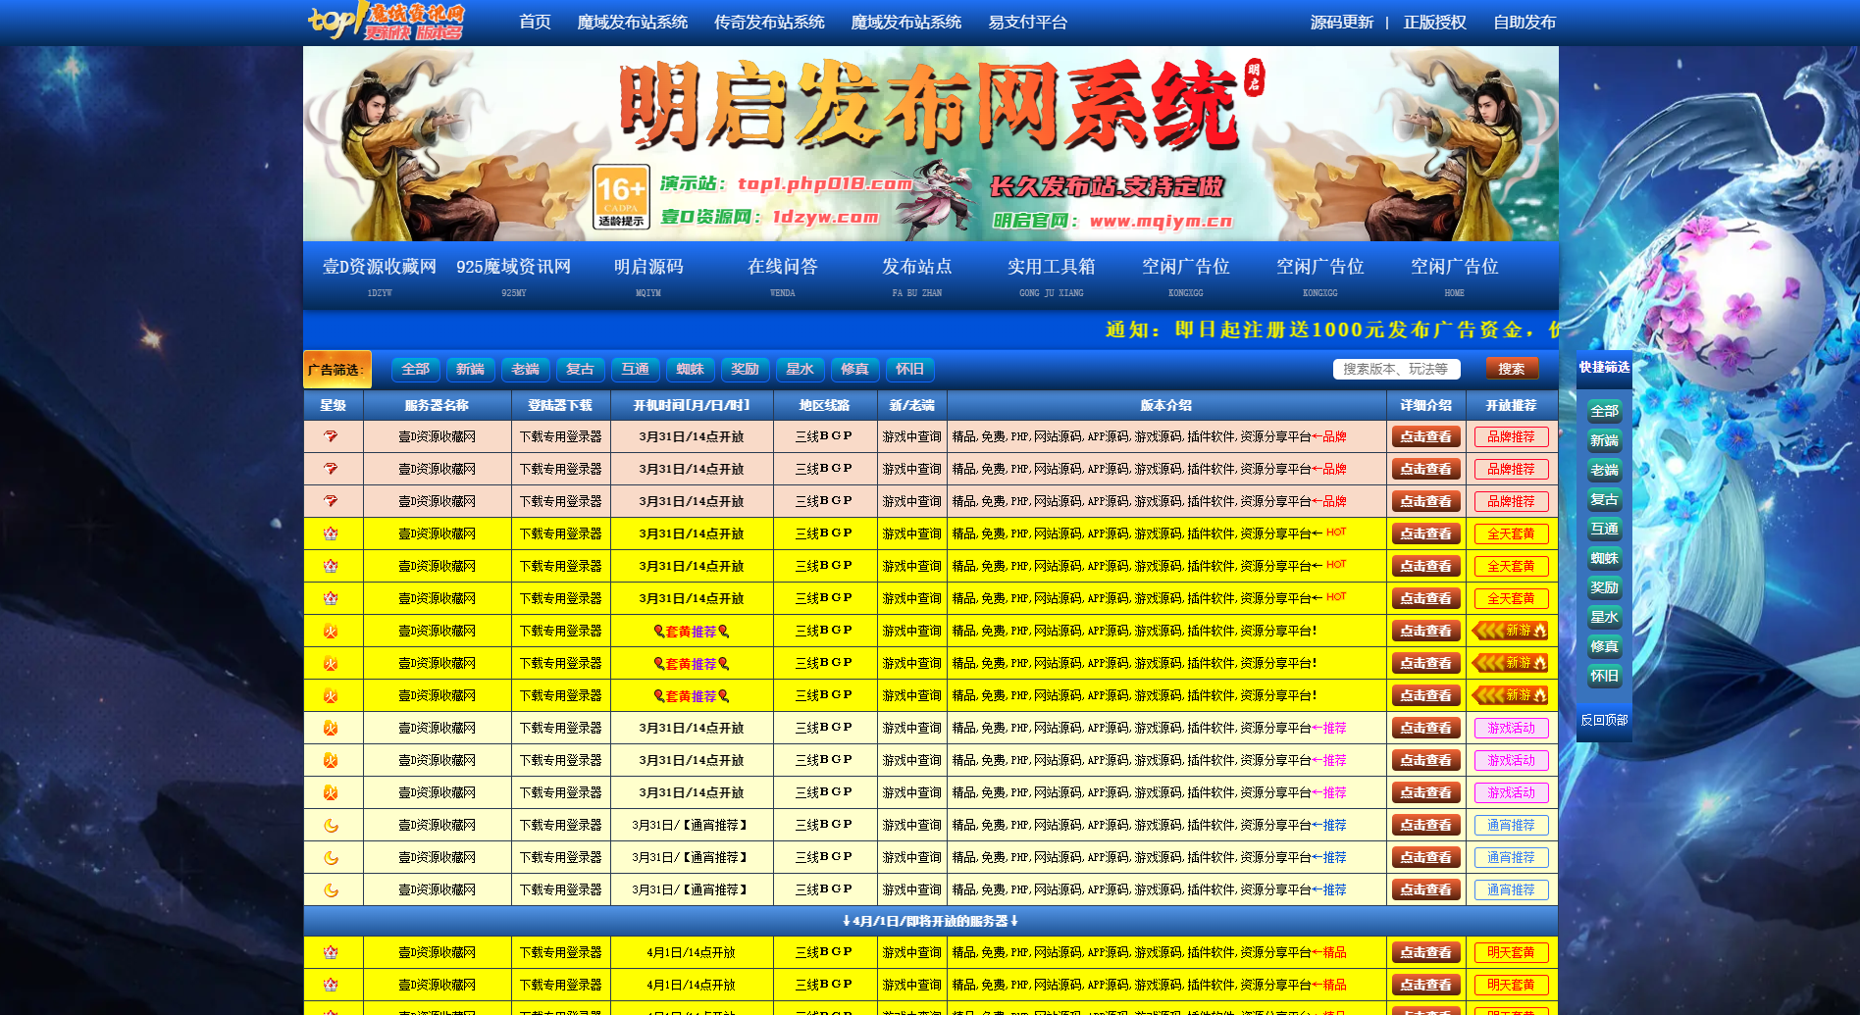The image size is (1860, 1015).
Task: Select the moon icon next to a 通宵推荐 server
Action: coord(333,825)
